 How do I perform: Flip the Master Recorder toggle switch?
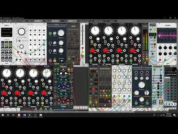click(153, 54)
